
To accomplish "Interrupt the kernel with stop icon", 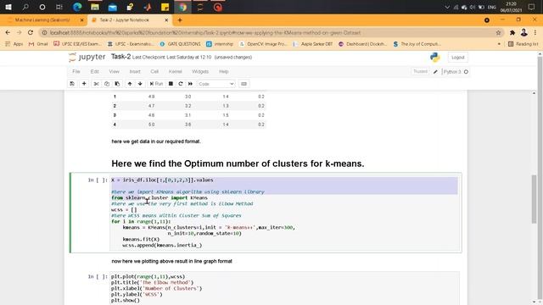I will click(171, 84).
